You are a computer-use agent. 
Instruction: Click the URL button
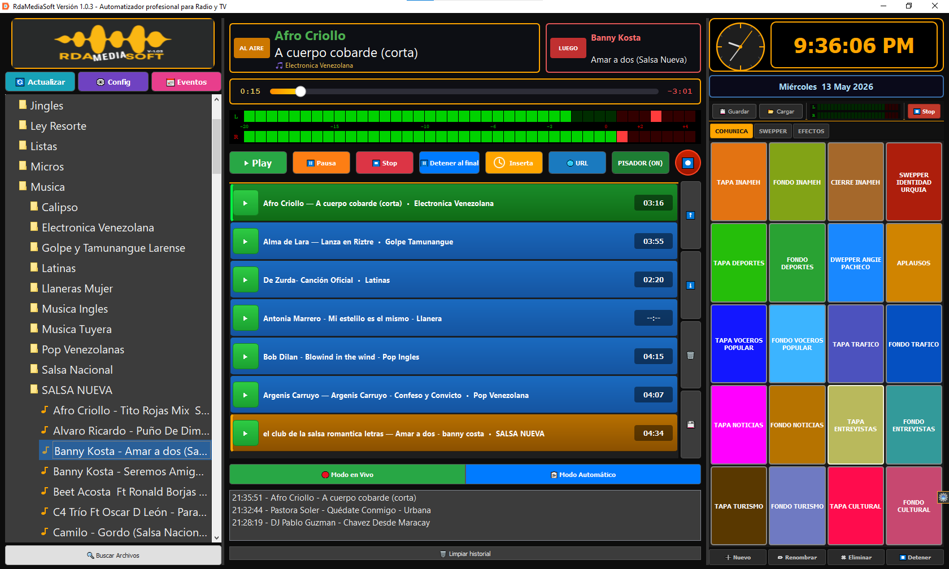point(577,163)
